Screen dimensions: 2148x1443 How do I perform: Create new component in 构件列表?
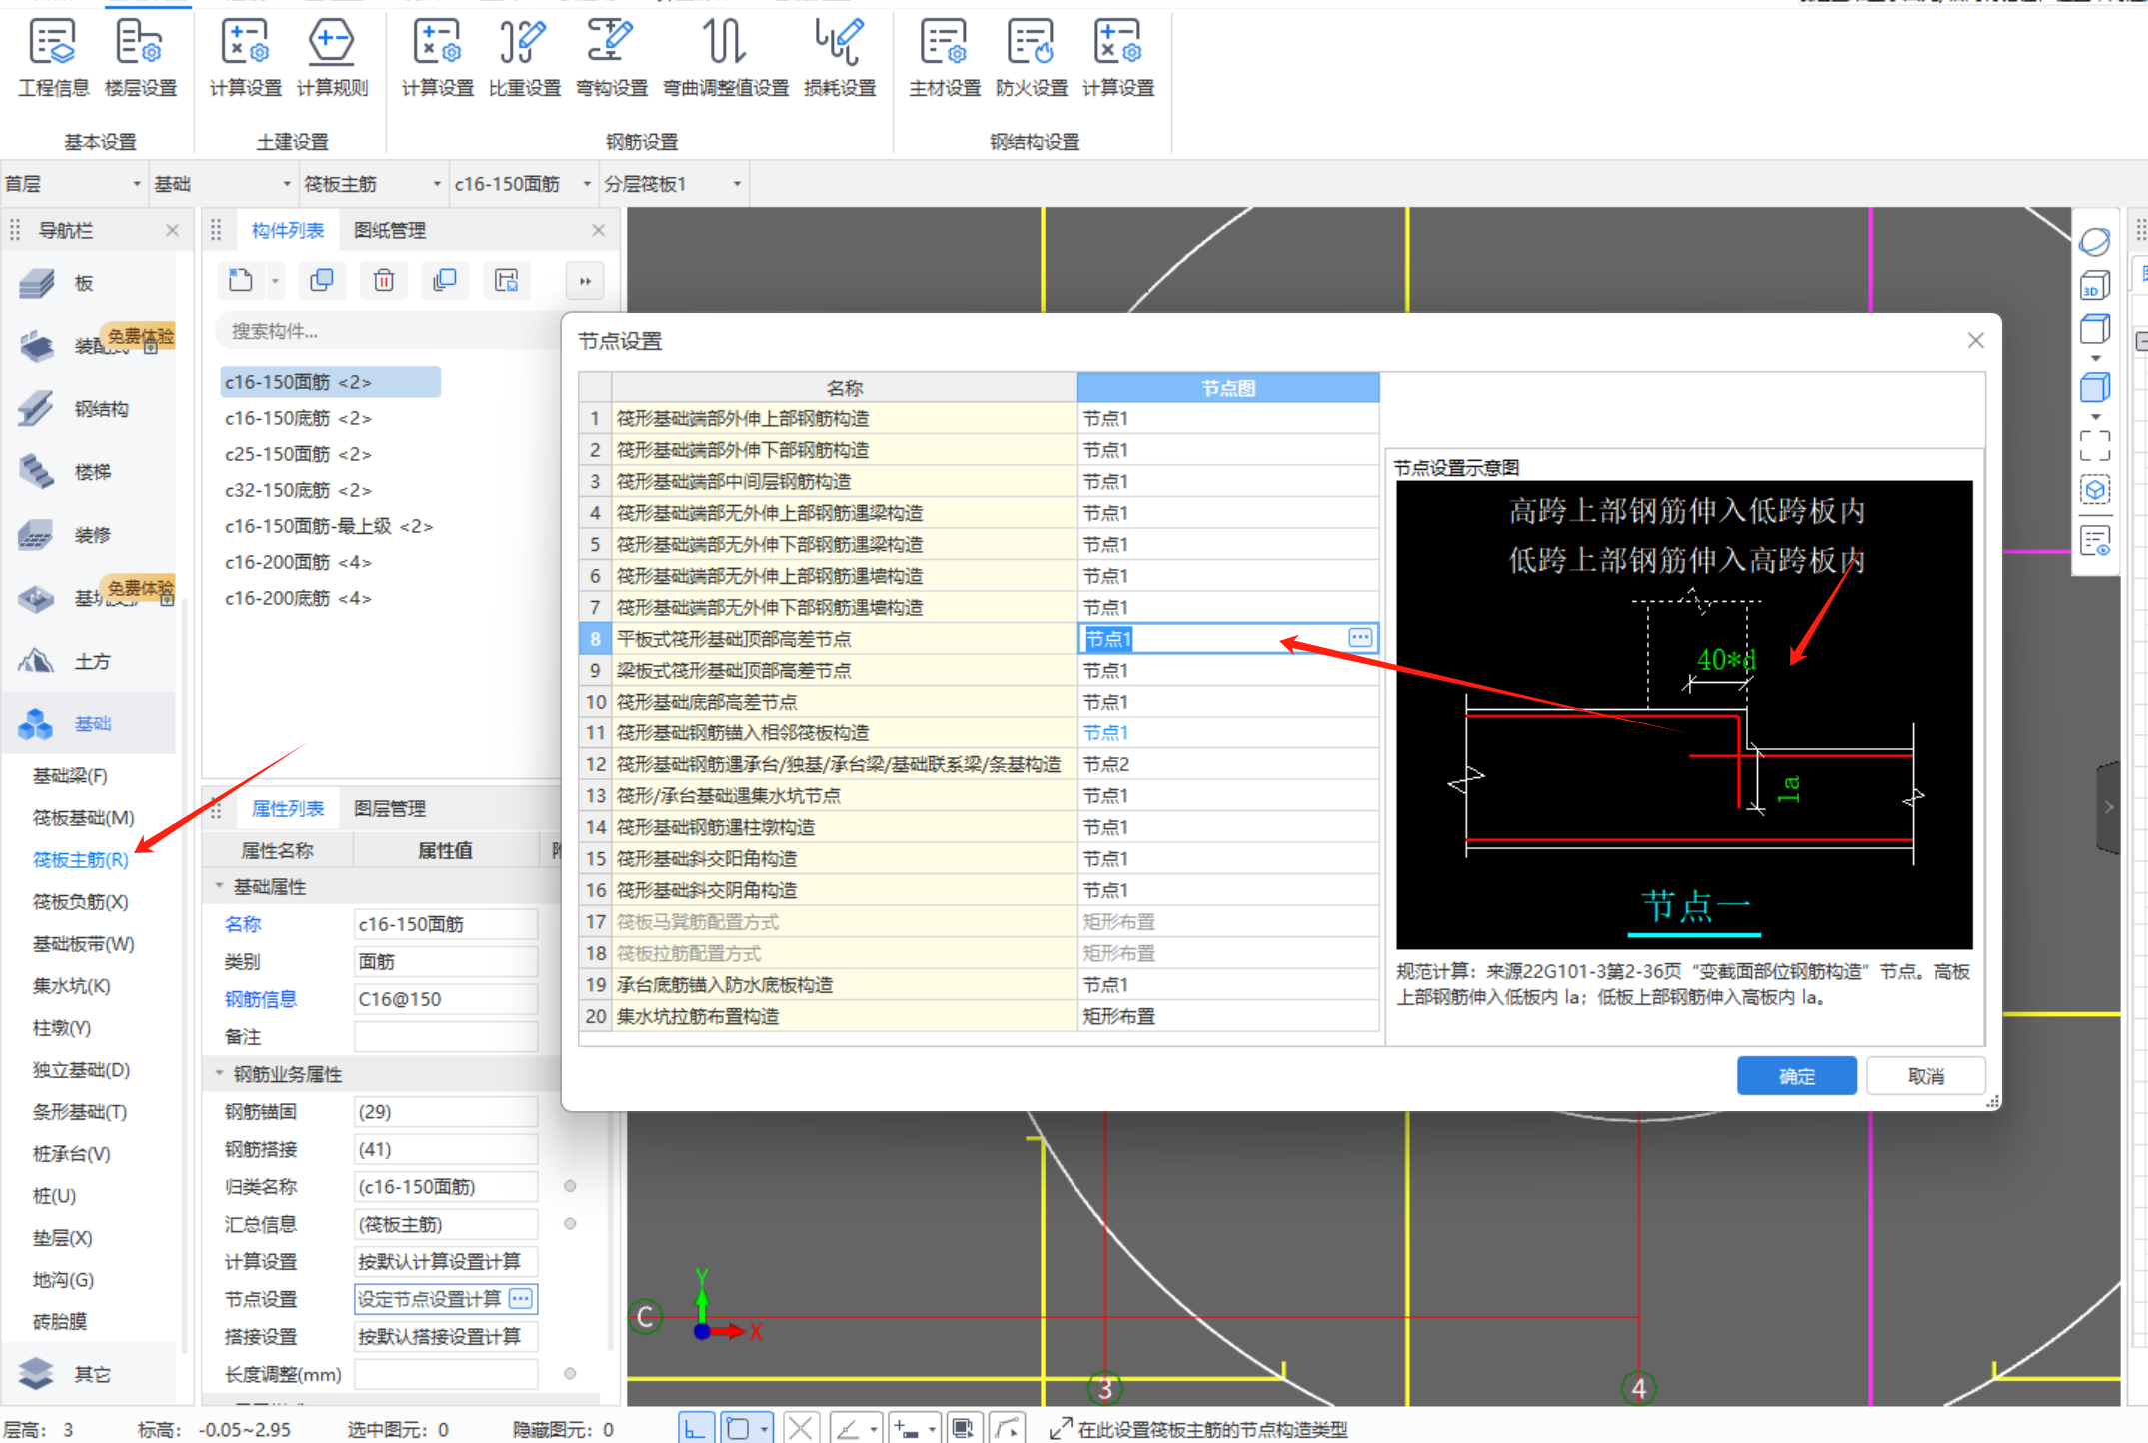[x=241, y=281]
